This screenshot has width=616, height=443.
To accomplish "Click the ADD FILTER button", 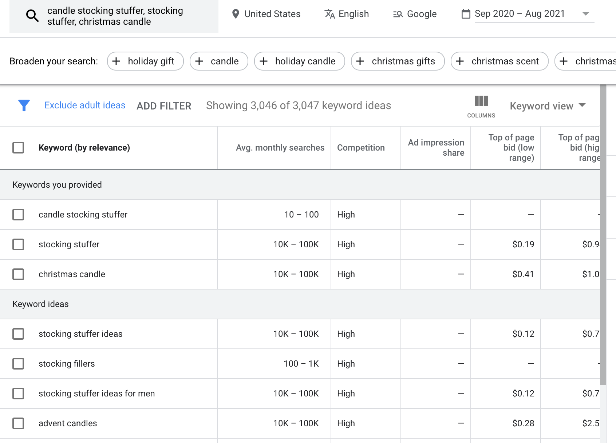I will (x=164, y=106).
